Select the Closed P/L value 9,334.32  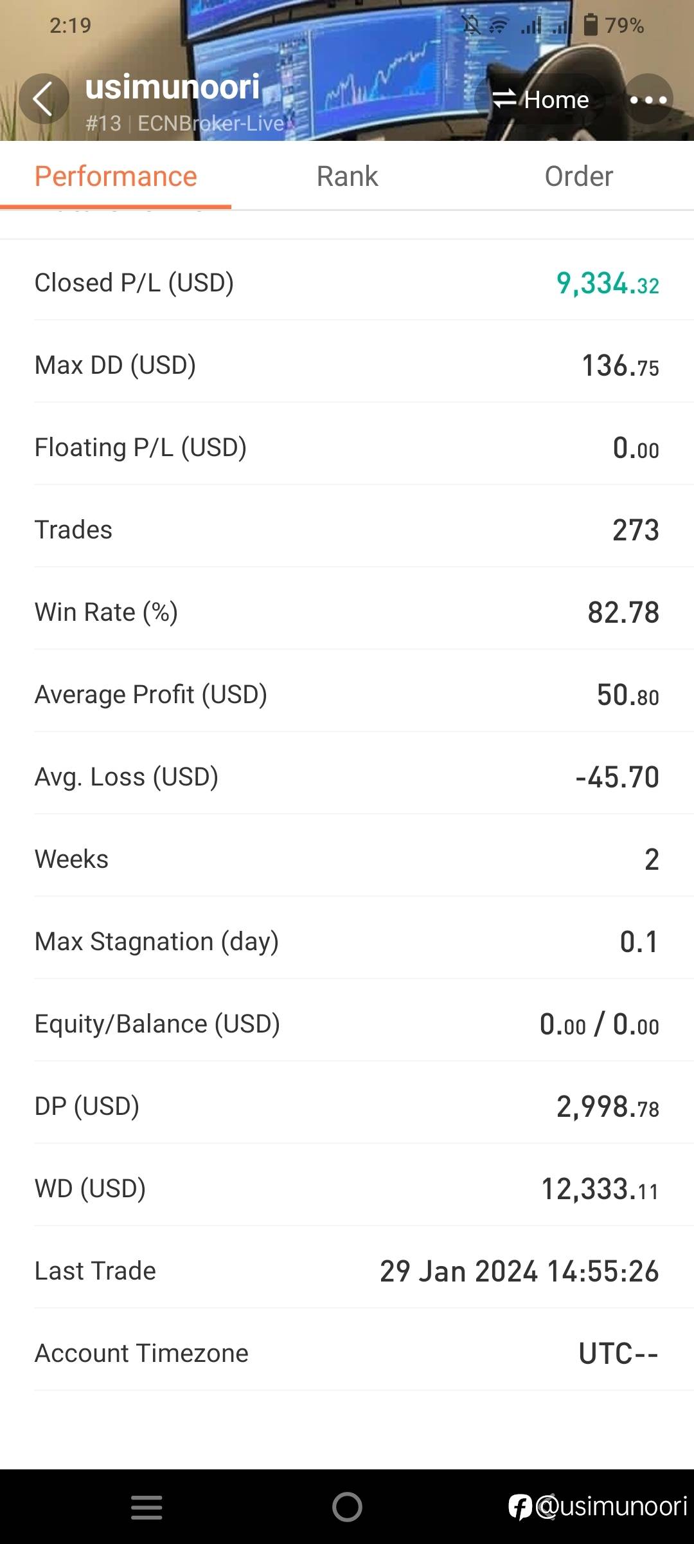[607, 283]
